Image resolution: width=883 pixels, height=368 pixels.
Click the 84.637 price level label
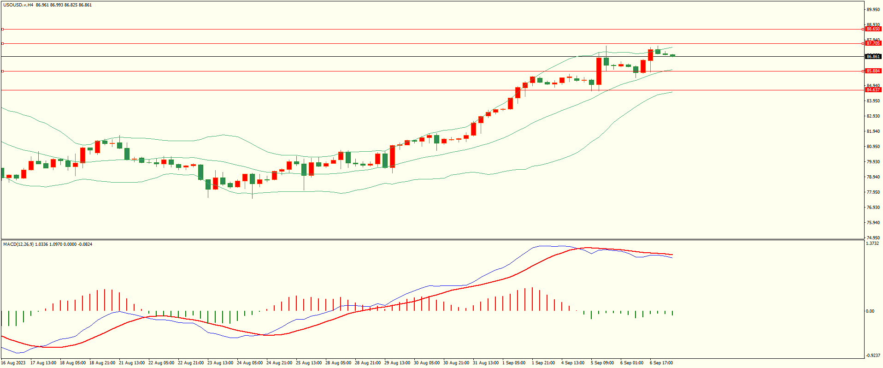coord(873,90)
